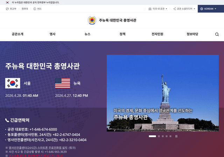Image resolution: width=224 pixels, height=157 pixels.
Task: Click the phone icon beside 긴급연락처
Action: pyautogui.click(x=7, y=120)
